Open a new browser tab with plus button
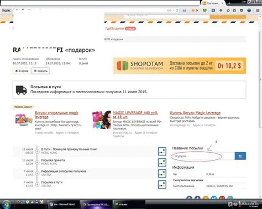The height and width of the screenshot is (209, 262). click(229, 3)
